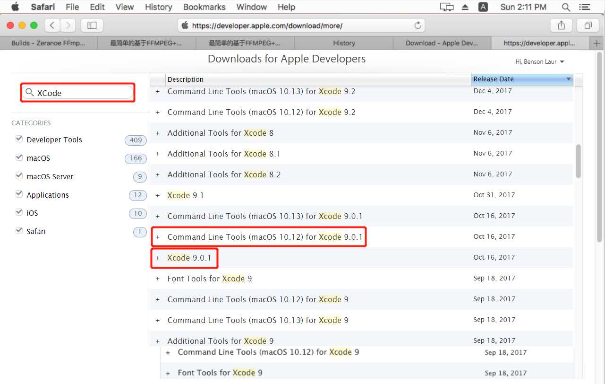605x384 pixels.
Task: Sort by the Release Date column
Action: 522,79
